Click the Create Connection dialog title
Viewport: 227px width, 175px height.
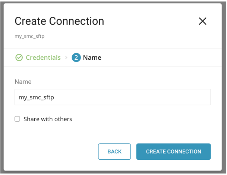tap(59, 21)
